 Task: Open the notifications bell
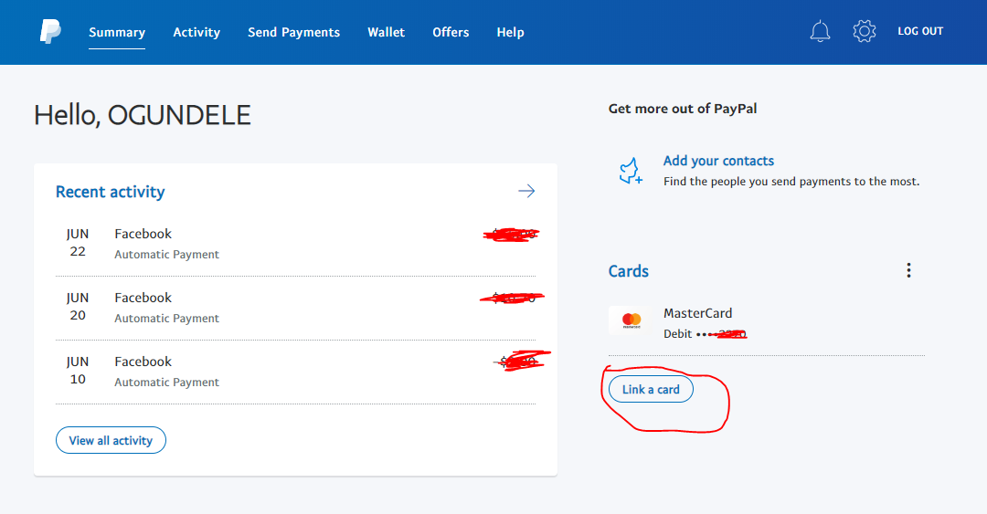click(x=820, y=31)
